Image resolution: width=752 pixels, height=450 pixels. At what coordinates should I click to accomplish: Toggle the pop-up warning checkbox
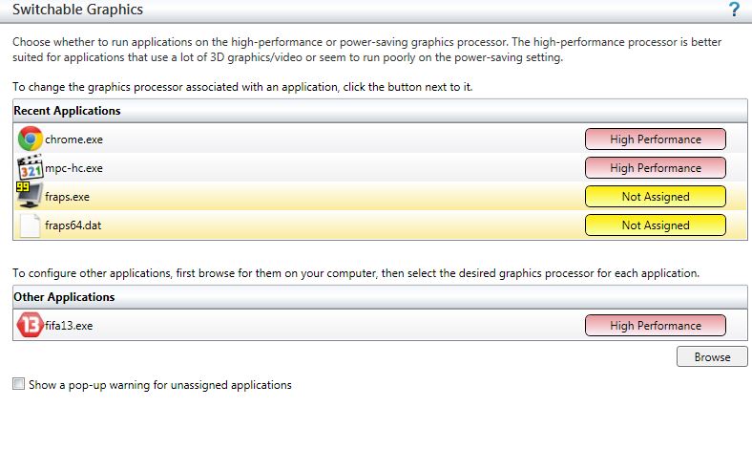[x=19, y=384]
